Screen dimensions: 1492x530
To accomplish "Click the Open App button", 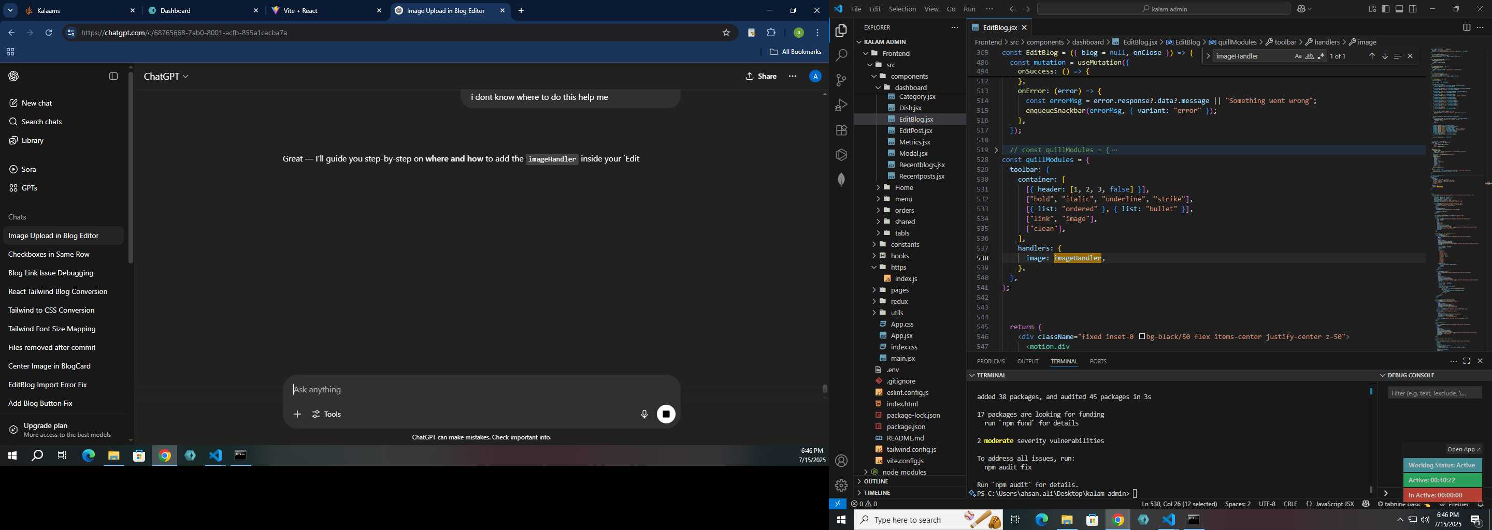I will click(1463, 450).
